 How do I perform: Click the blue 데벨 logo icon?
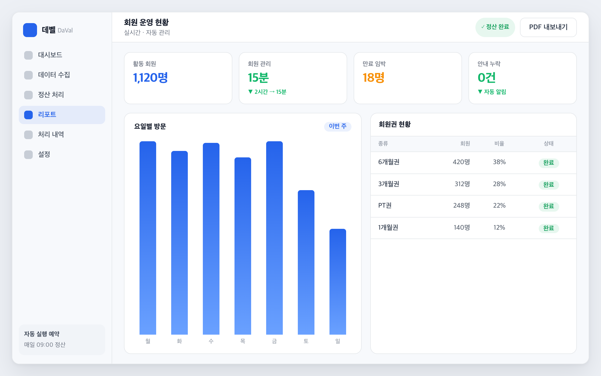30,30
